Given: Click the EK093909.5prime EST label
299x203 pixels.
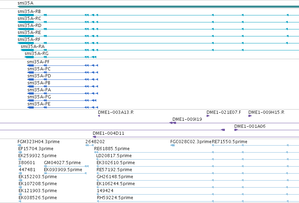Looking at the screenshot, I should pos(63,170).
